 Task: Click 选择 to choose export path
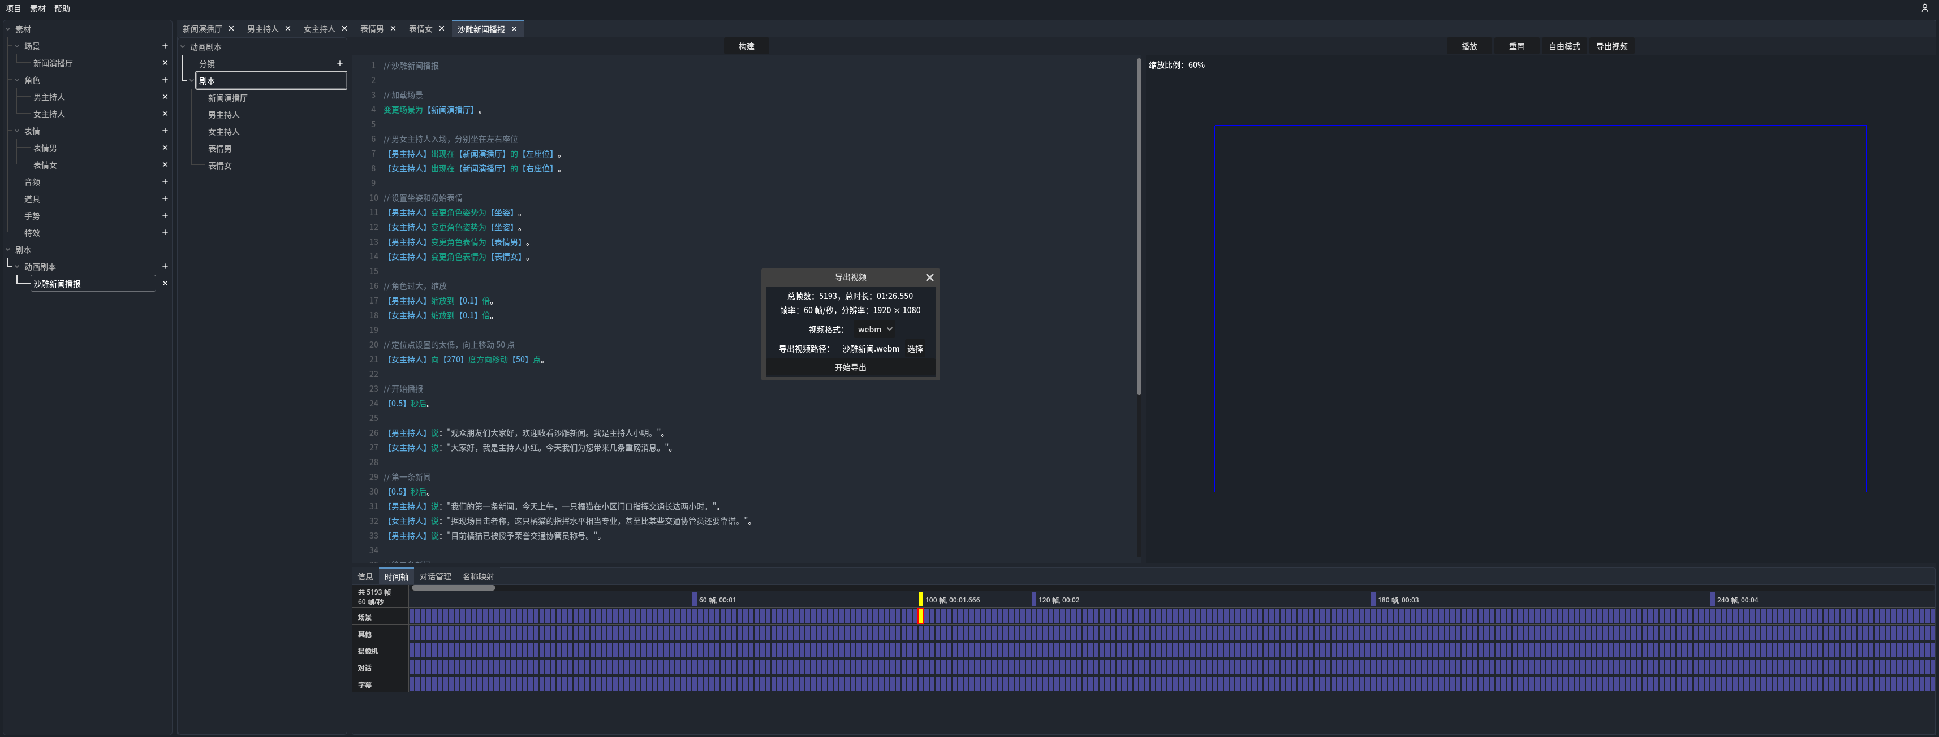point(915,349)
